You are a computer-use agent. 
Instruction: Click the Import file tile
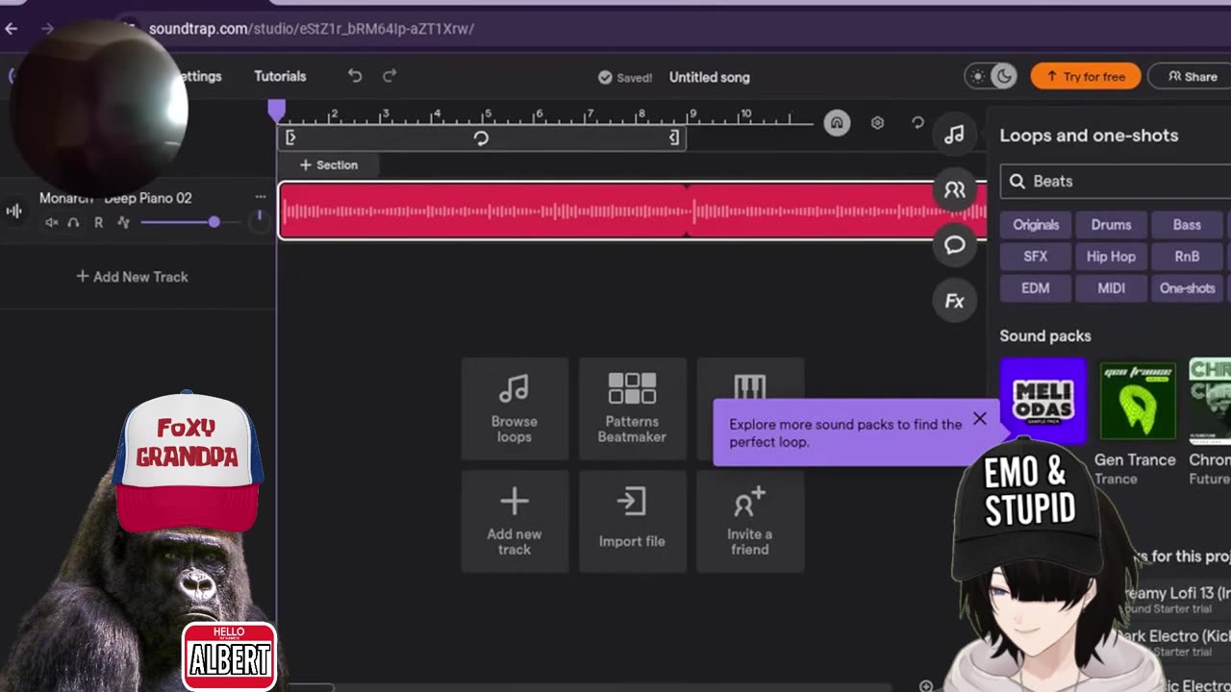632,522
